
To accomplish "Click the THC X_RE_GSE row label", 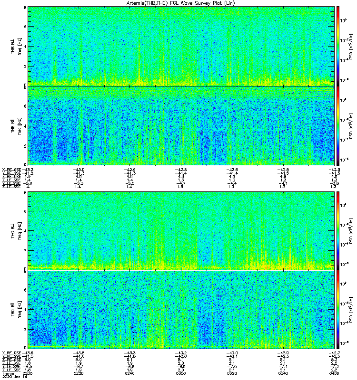I will 11,353.
